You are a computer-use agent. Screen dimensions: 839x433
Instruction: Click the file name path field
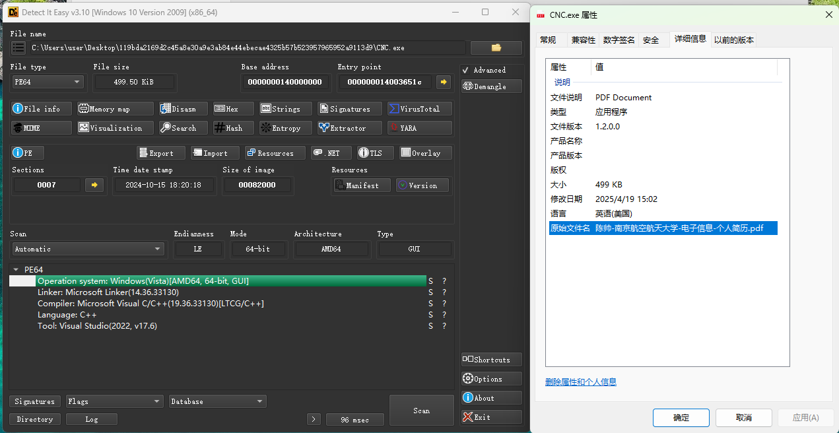pos(247,48)
